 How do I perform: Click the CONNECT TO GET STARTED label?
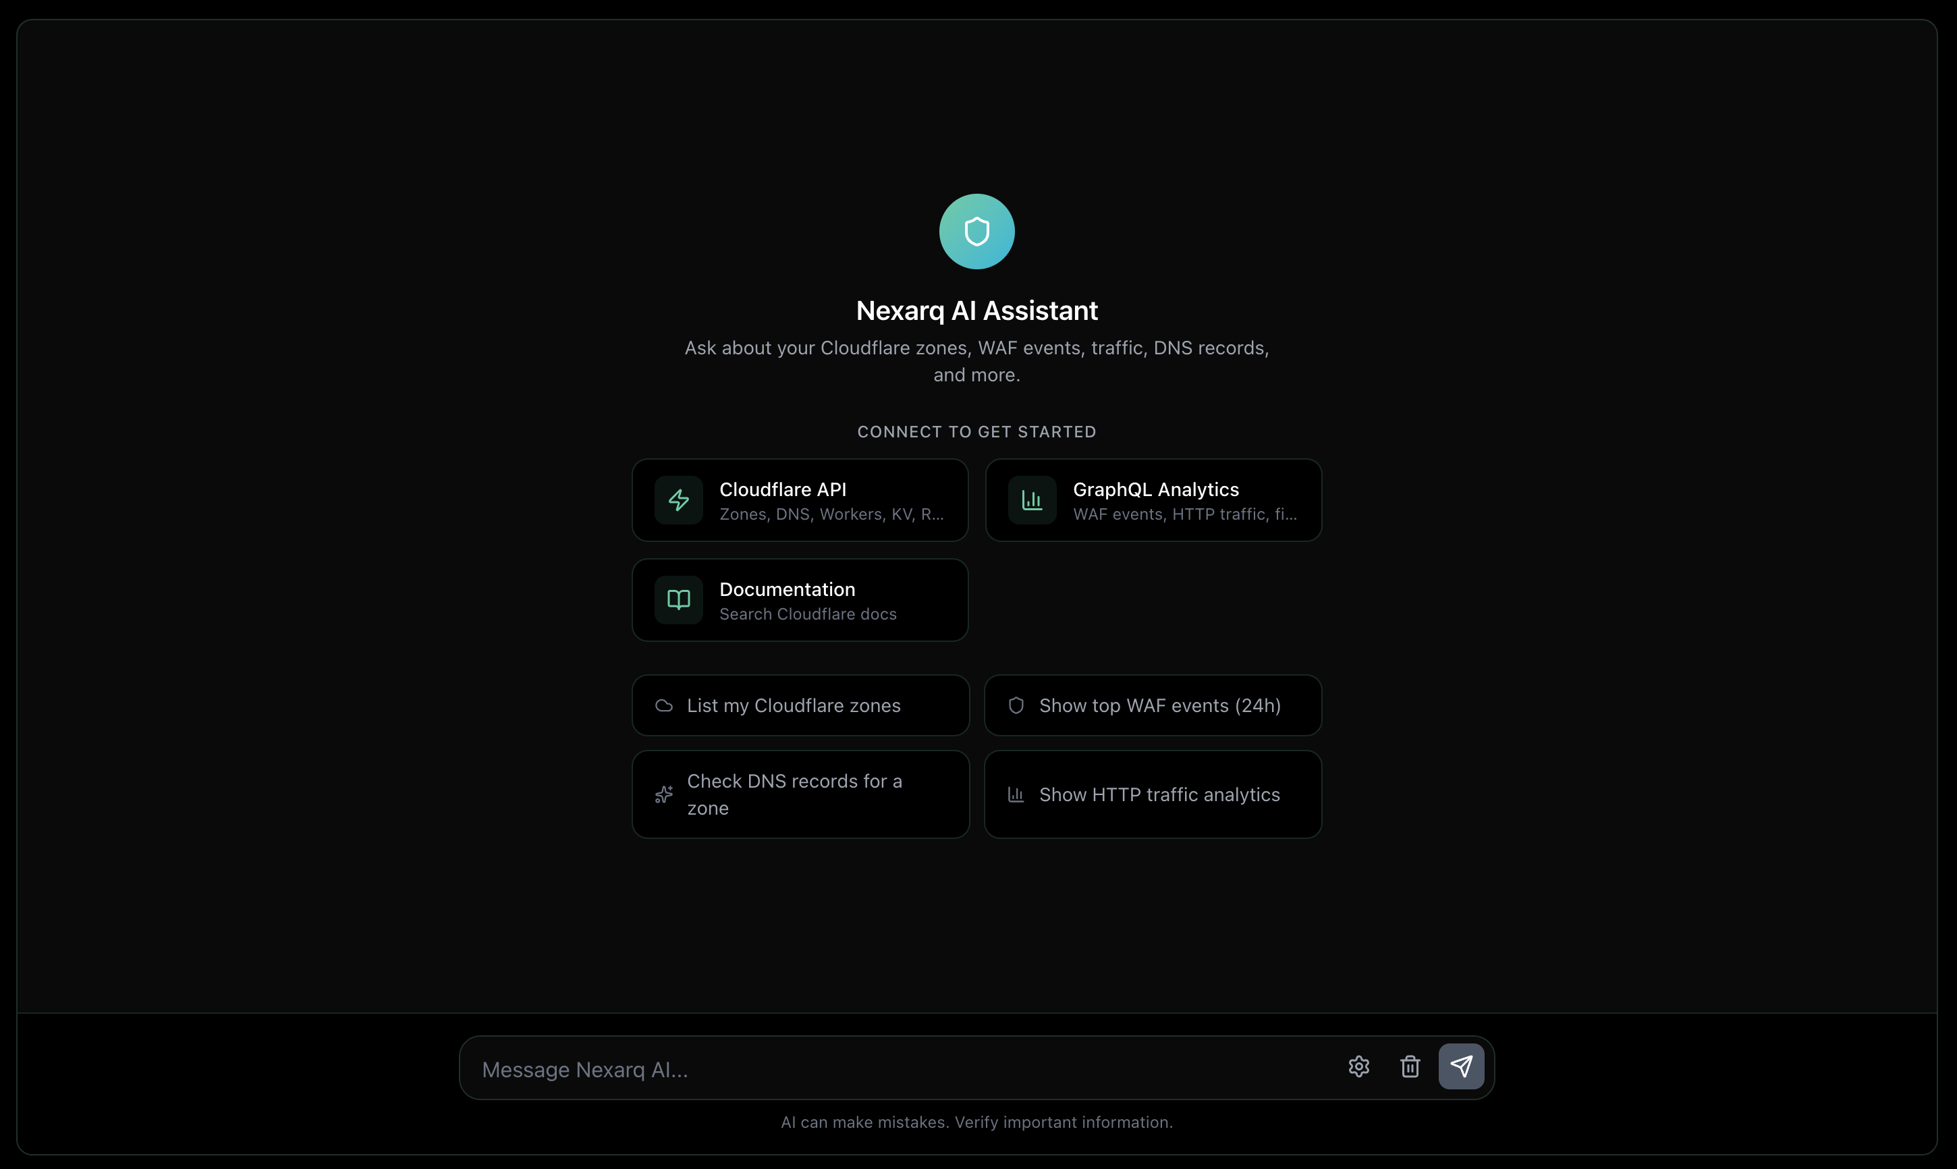click(976, 432)
